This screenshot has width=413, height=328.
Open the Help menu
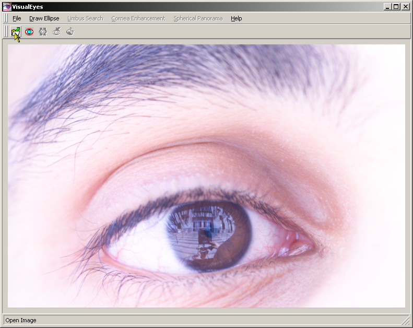(237, 18)
